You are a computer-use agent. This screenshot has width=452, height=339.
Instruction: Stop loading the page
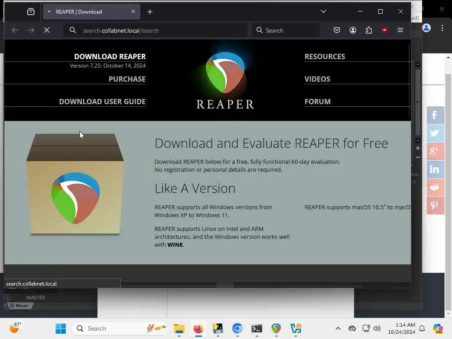47,30
